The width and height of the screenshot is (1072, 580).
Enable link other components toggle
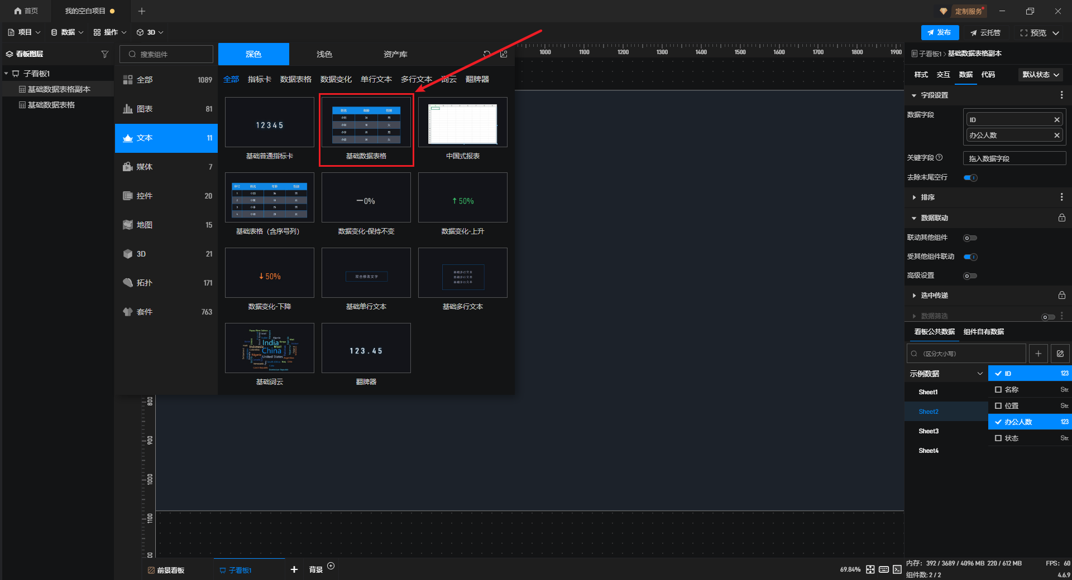[970, 238]
